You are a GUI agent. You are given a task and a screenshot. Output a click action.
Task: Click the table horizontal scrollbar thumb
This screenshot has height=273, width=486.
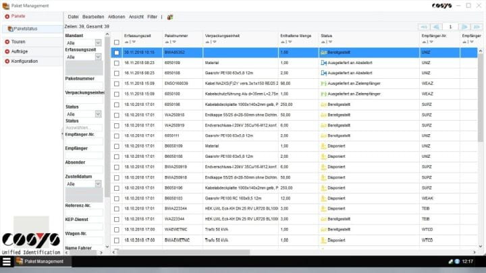pyautogui.click(x=183, y=252)
